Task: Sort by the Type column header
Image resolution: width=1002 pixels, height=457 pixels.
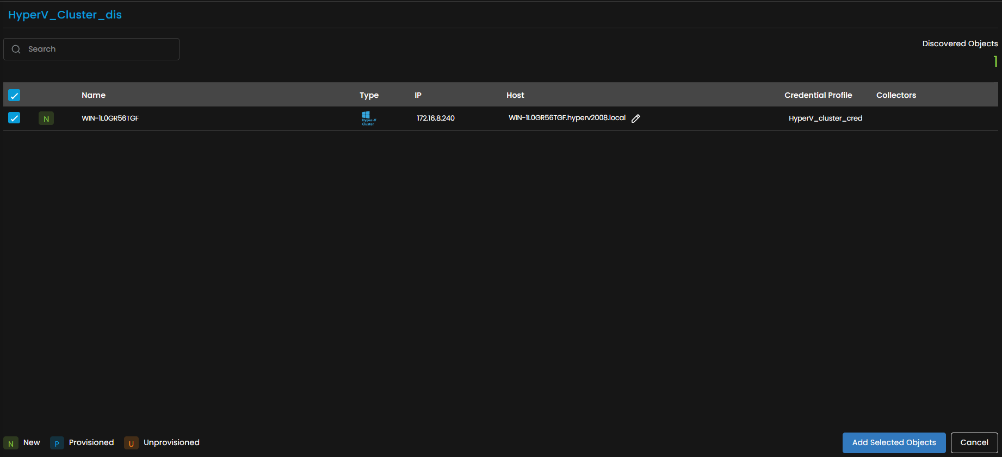Action: [x=369, y=95]
